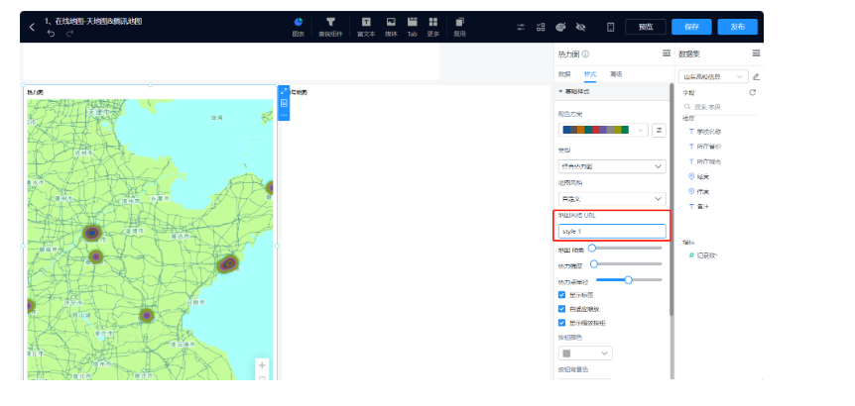The width and height of the screenshot is (855, 406).
Task: Click the 热力图 chart title label
Action: point(36,92)
